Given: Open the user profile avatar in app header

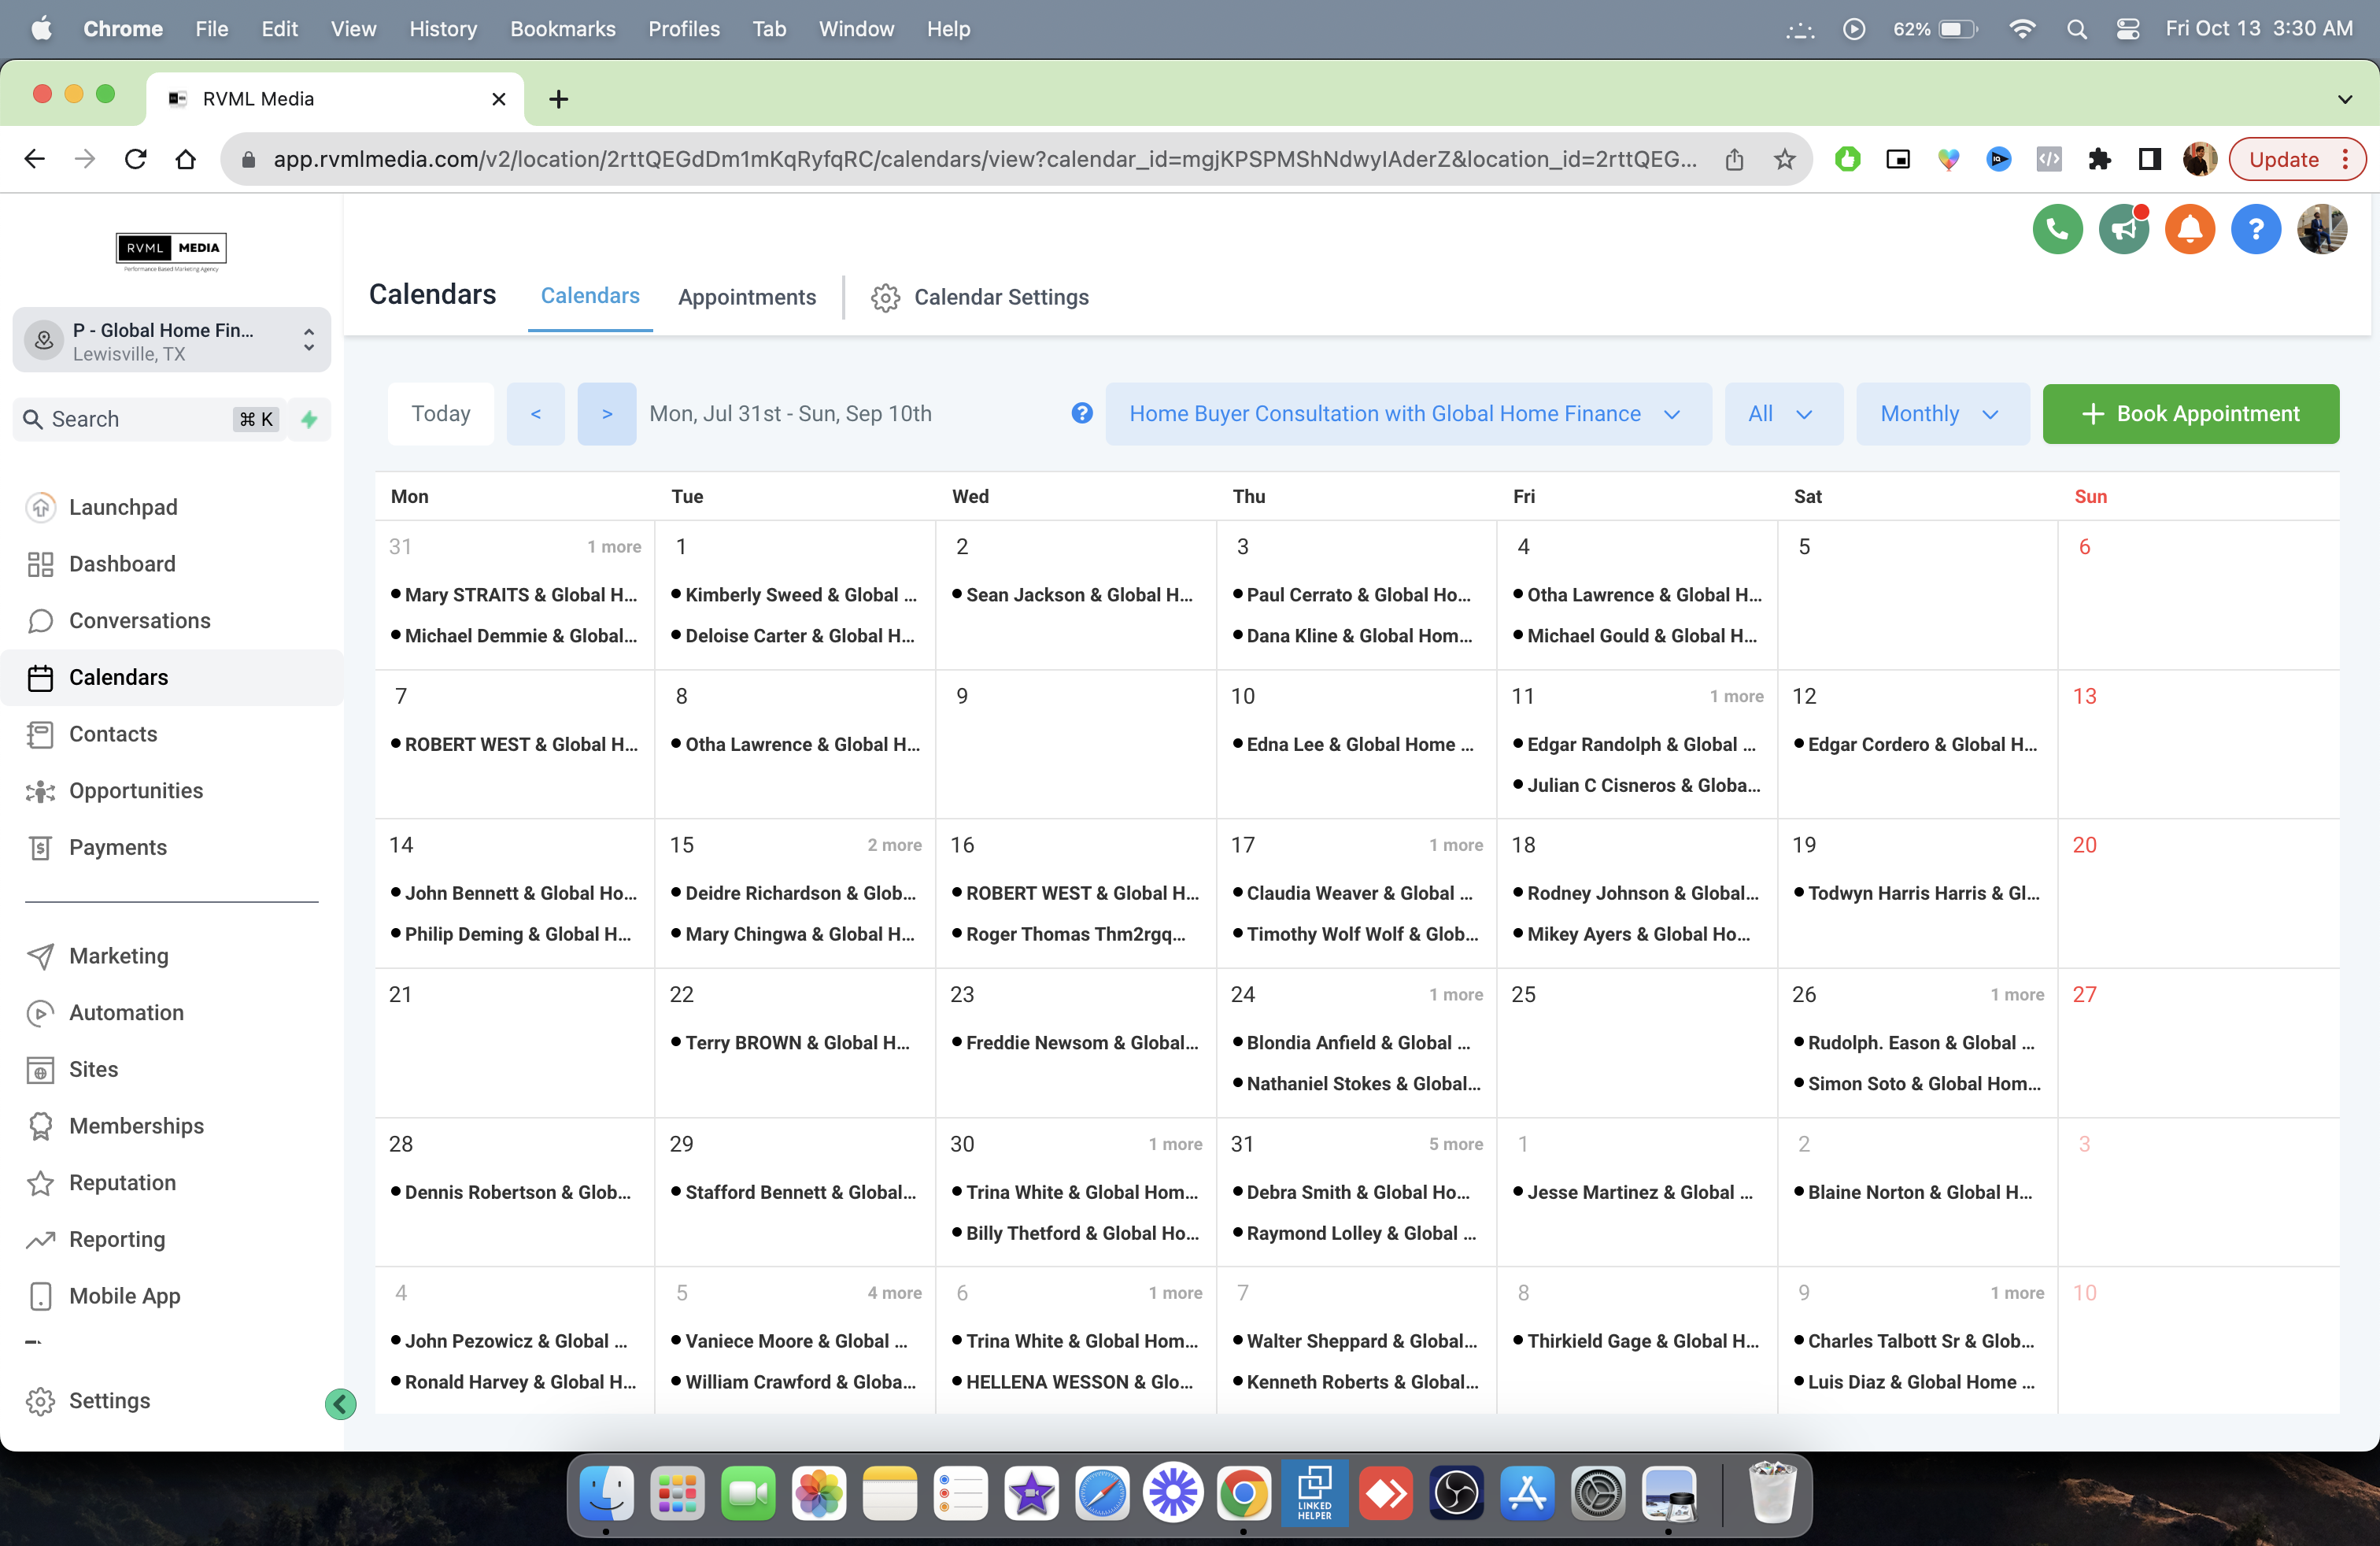Looking at the screenshot, I should [x=2321, y=230].
